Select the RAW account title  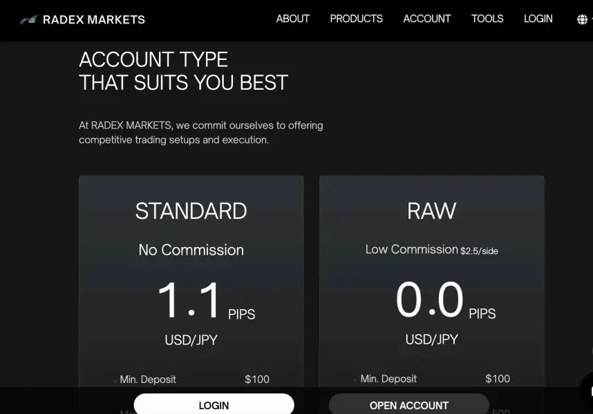(x=431, y=211)
